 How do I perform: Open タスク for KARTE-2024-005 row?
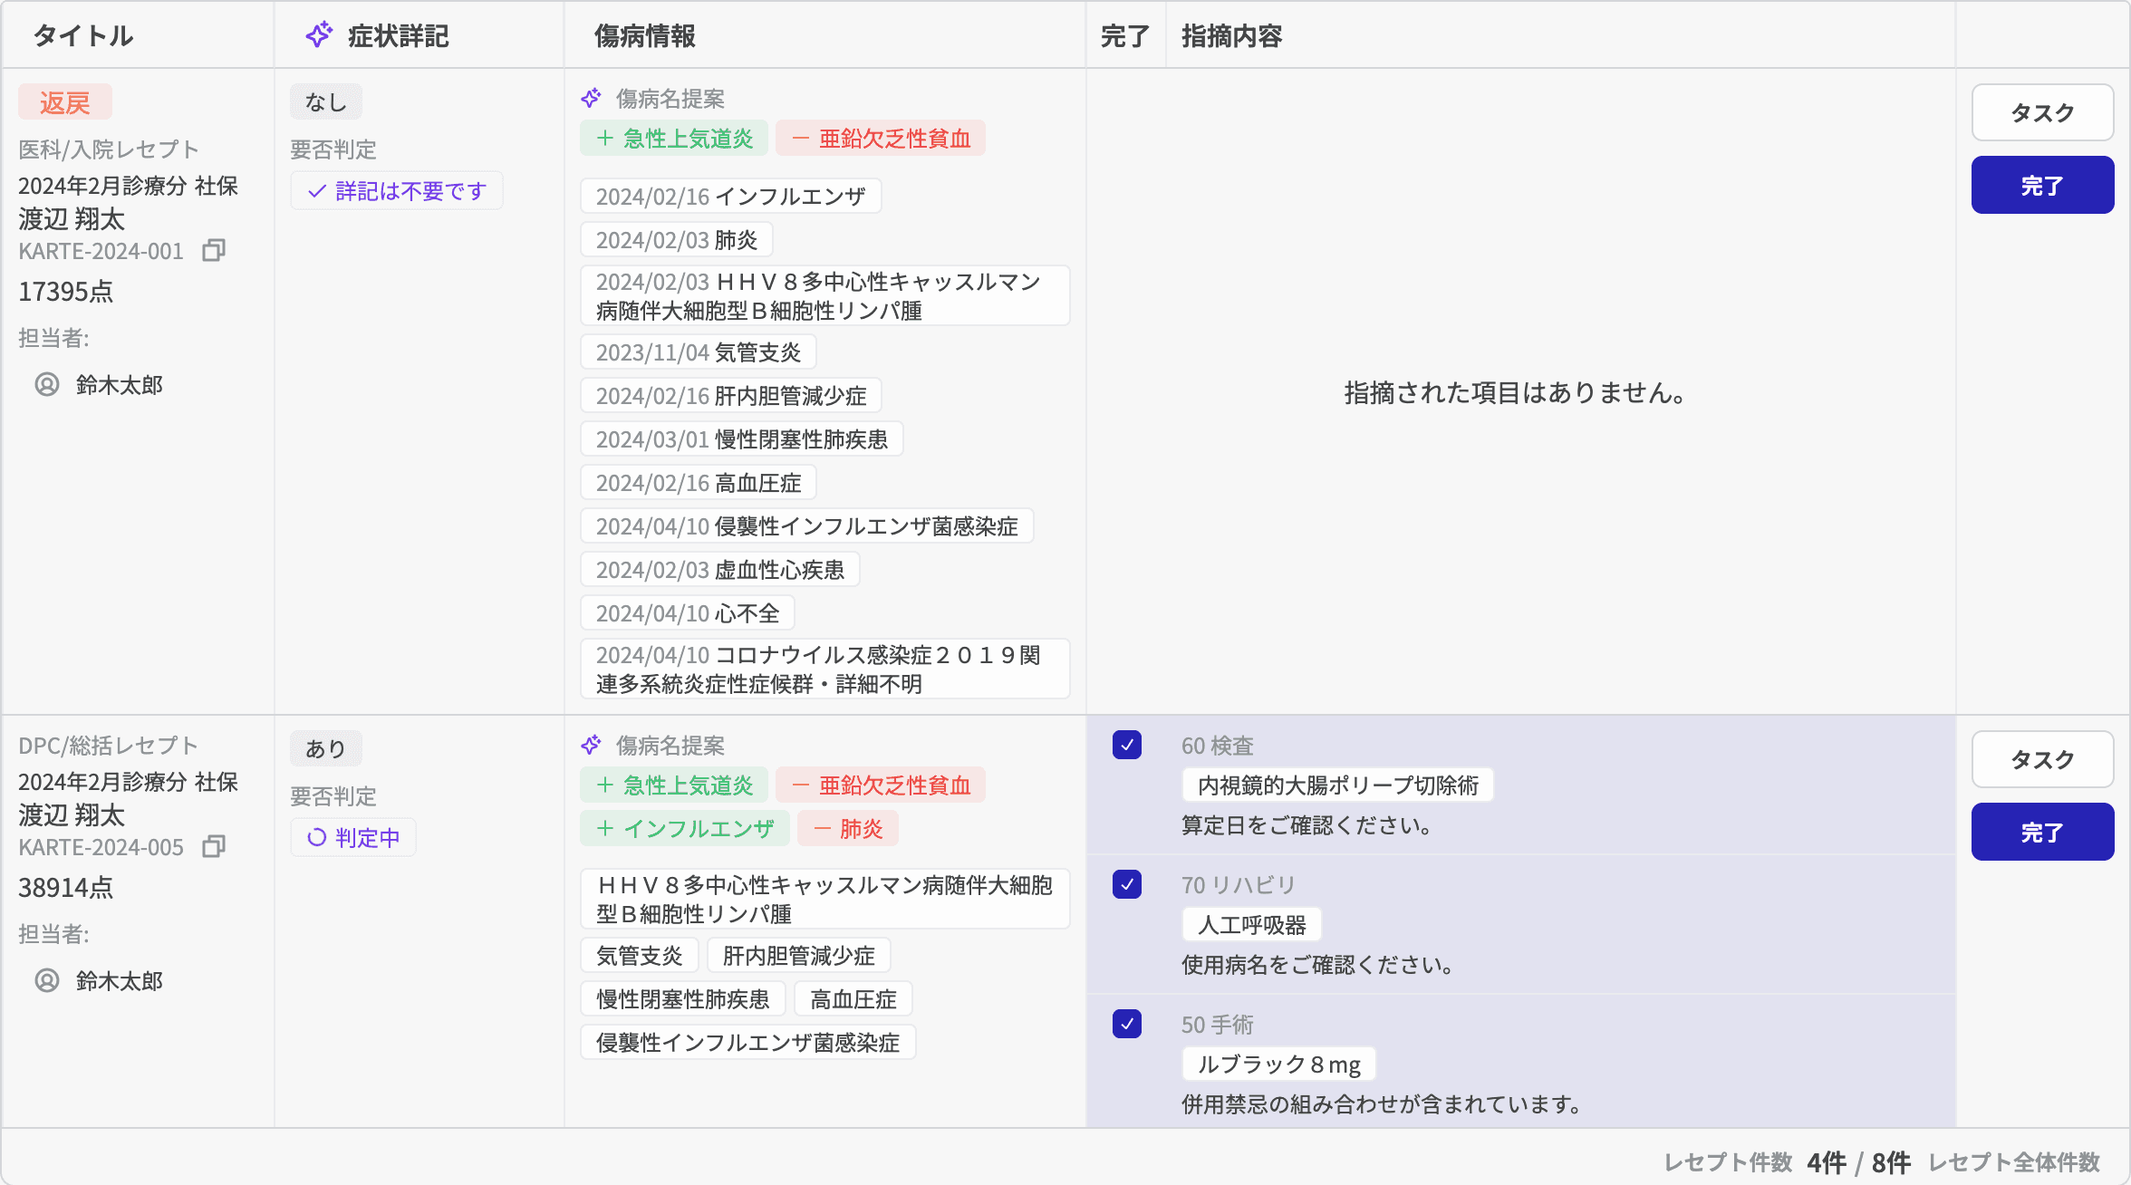[2043, 759]
